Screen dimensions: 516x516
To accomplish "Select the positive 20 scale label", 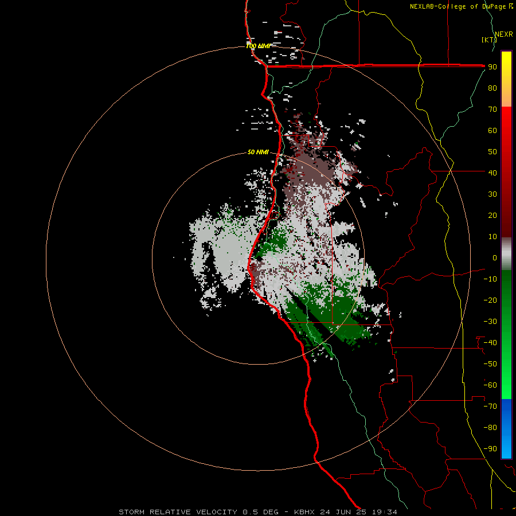I will 492,215.
